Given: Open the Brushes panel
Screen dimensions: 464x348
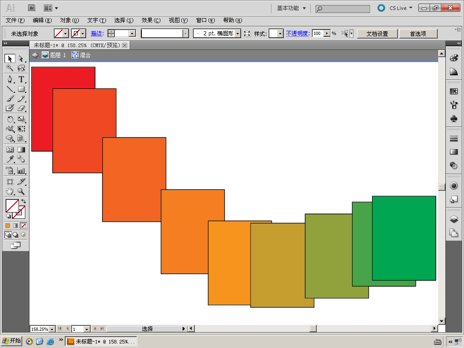Looking at the screenshot, I should 454,105.
